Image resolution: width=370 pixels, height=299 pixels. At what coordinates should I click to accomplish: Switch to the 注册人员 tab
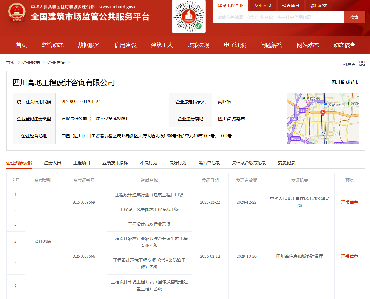(x=52, y=163)
